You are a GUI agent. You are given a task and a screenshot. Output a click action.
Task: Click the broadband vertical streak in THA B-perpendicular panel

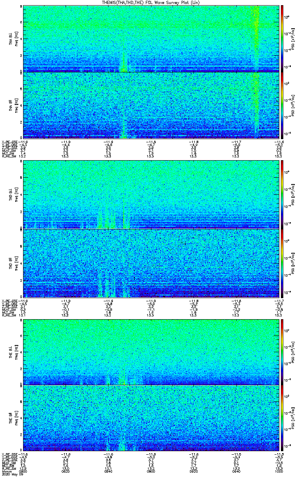tap(256, 38)
